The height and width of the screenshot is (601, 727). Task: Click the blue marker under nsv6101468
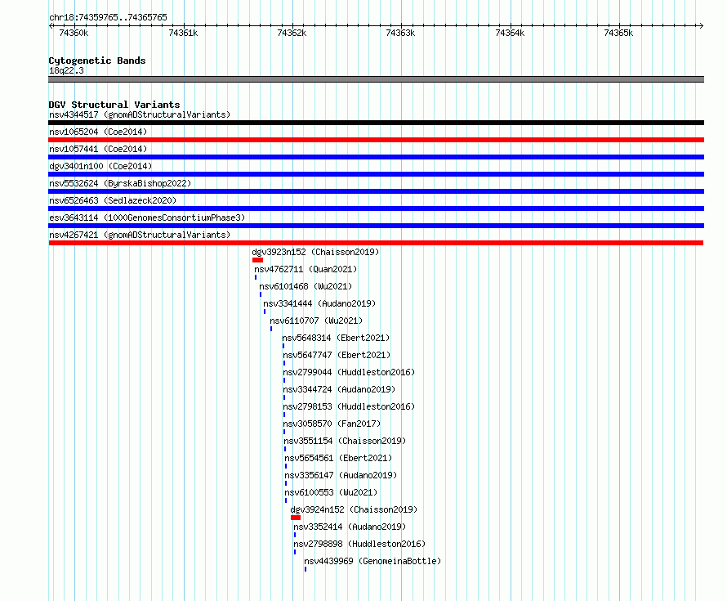coord(261,294)
